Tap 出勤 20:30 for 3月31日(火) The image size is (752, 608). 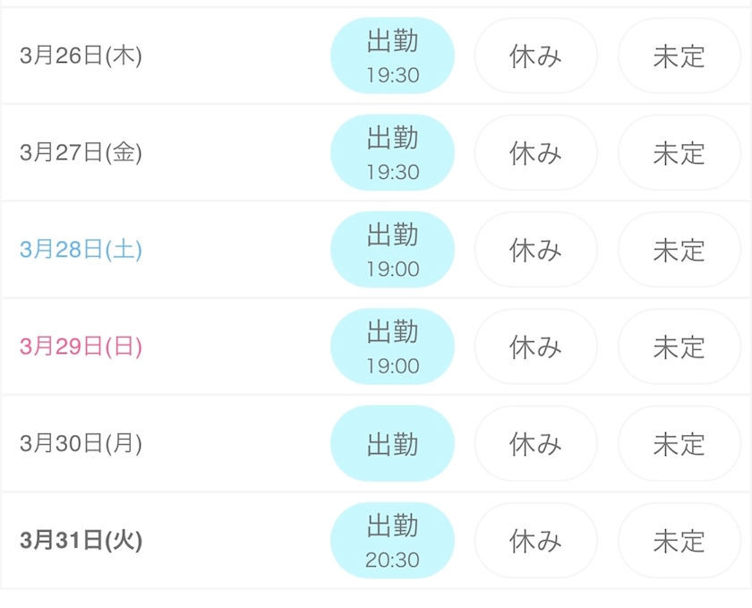pos(392,540)
